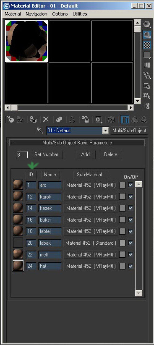Sort by the ID column button
This screenshot has height=345, width=154.
(31, 175)
